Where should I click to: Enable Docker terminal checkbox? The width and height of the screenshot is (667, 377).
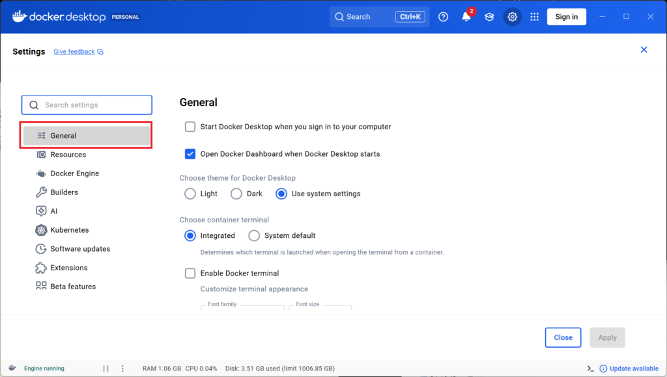click(190, 273)
